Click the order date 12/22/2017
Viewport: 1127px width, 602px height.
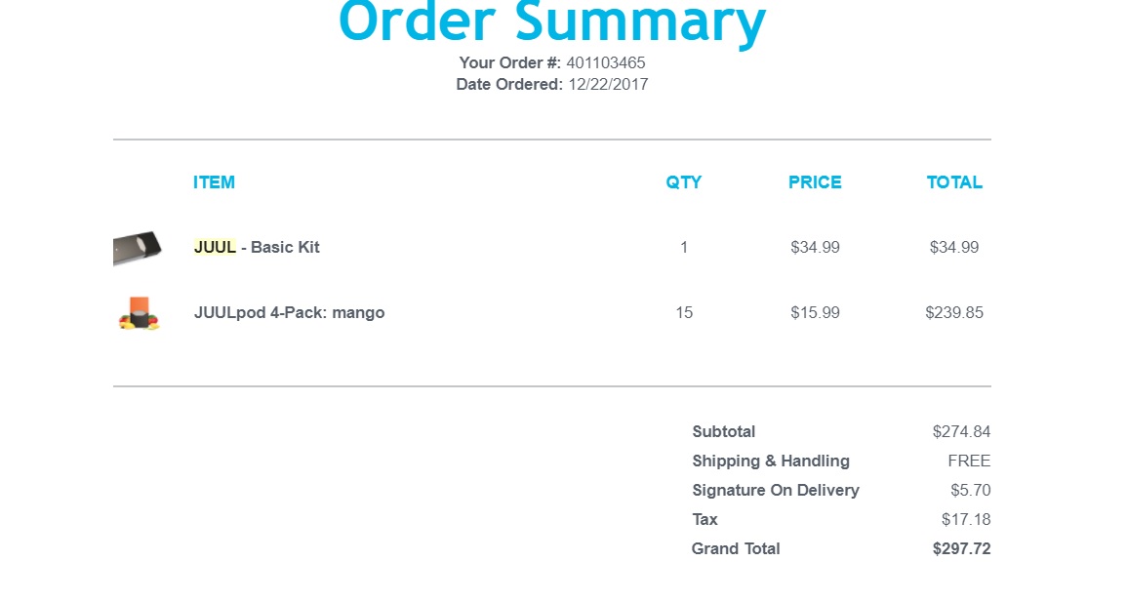tap(608, 84)
